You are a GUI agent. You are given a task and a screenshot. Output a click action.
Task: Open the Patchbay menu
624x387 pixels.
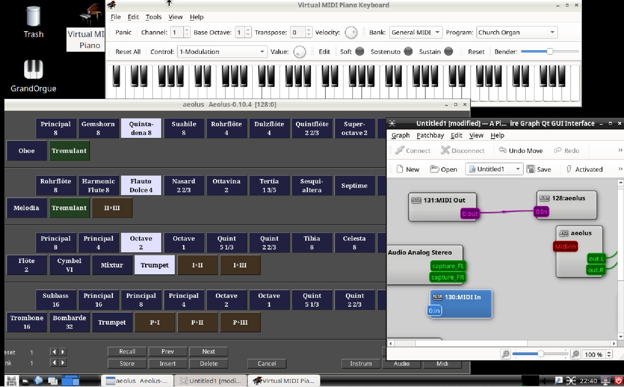coord(430,135)
